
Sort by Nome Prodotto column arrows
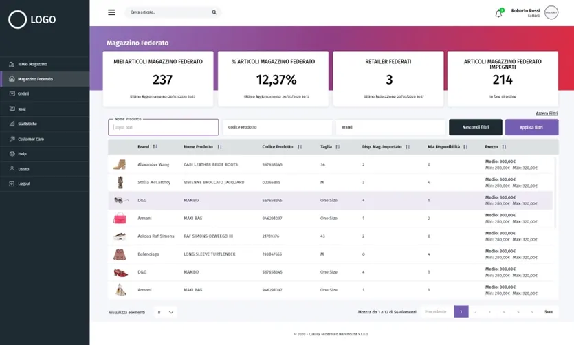(219, 146)
